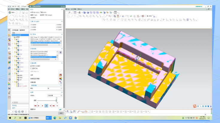Screen dimensions: 220x123
Task: Open the display thickness by color icon
Action: tap(61, 79)
